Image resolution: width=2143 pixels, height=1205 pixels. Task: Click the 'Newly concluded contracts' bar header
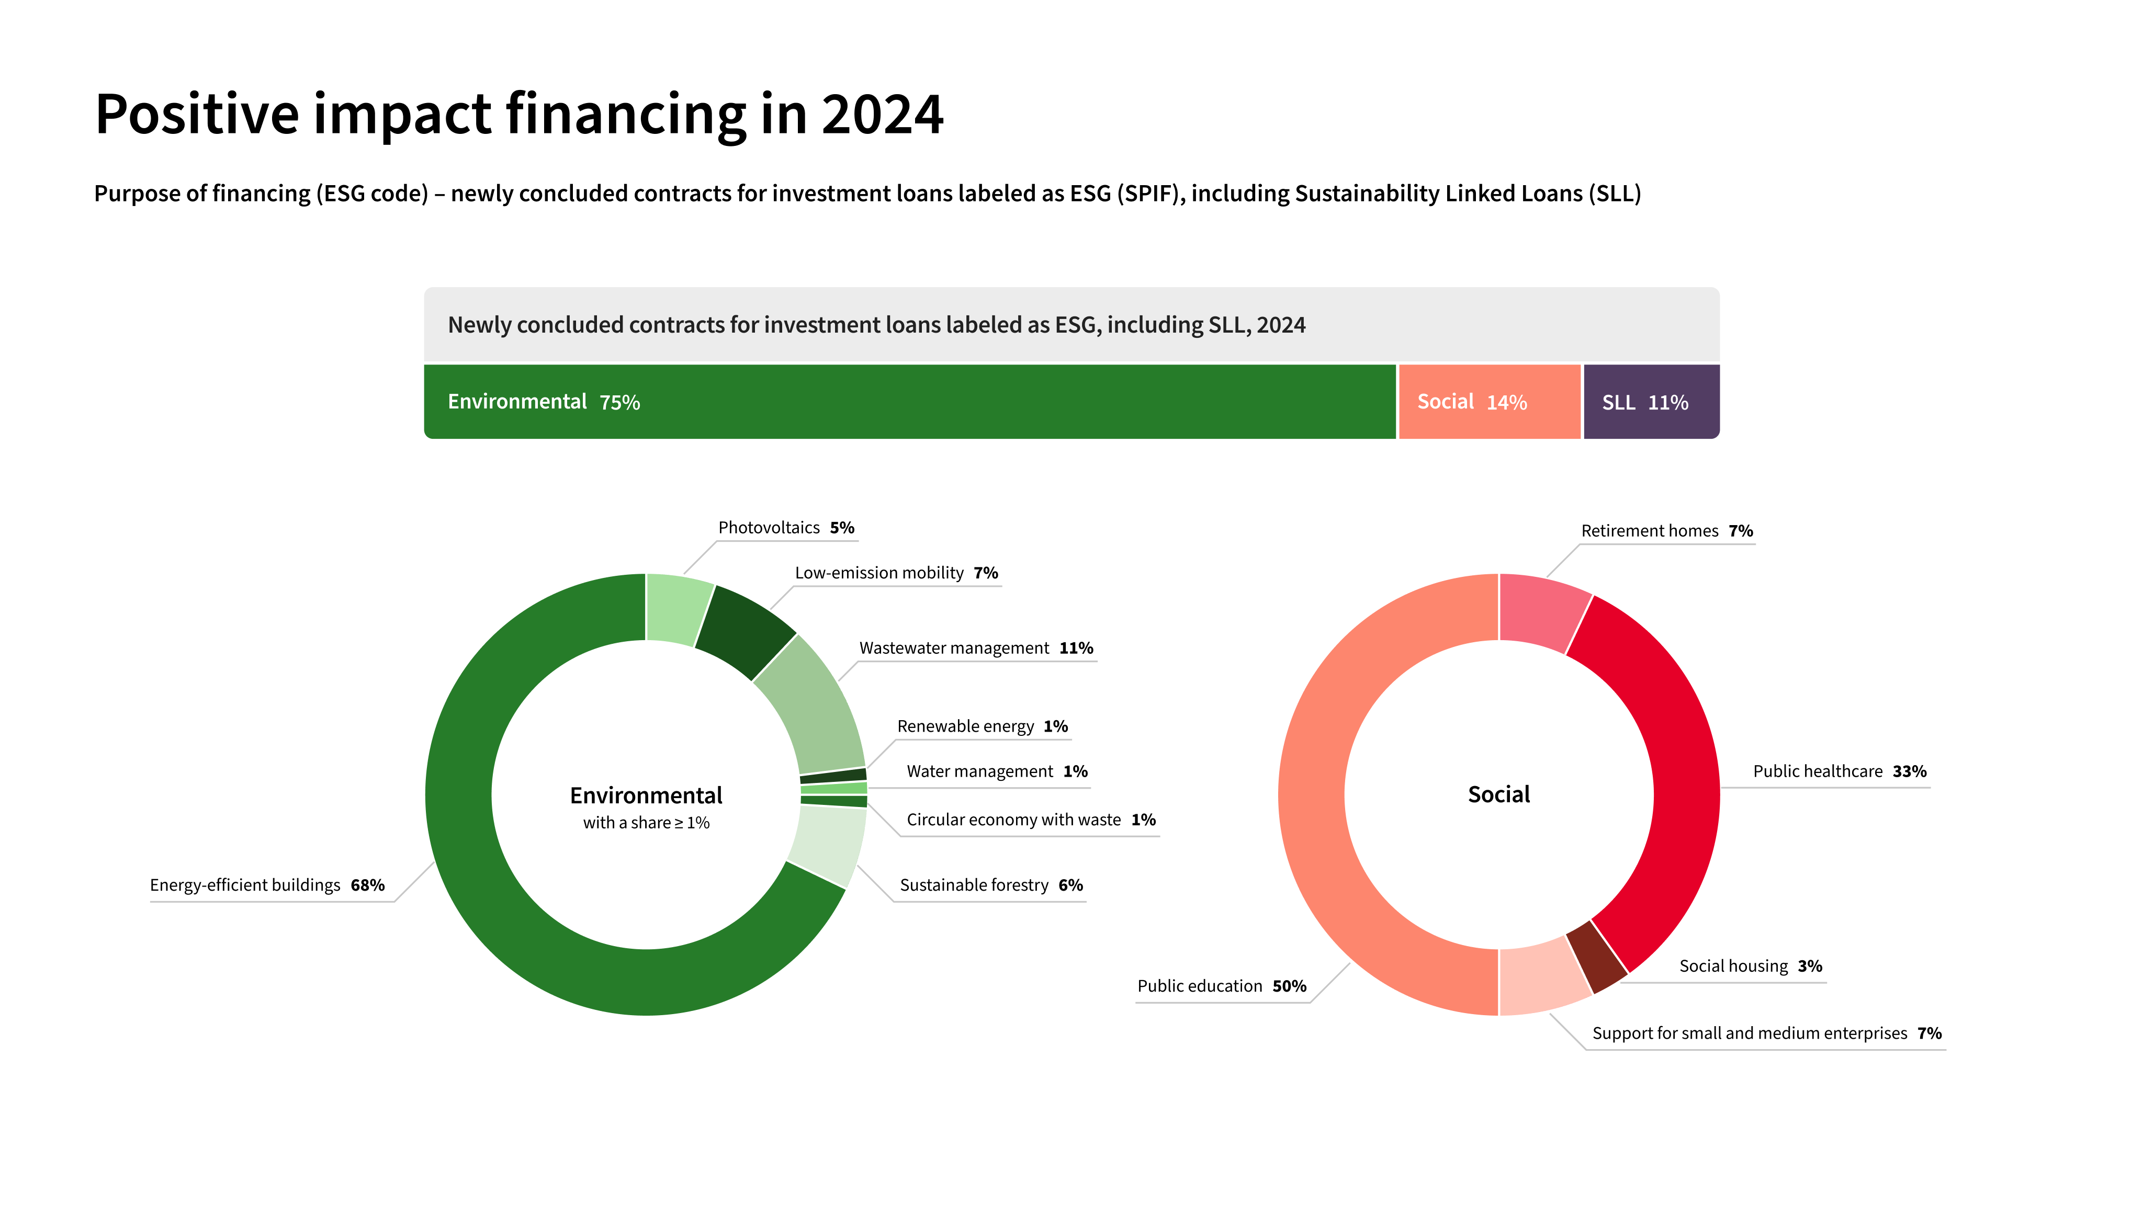1071,325
